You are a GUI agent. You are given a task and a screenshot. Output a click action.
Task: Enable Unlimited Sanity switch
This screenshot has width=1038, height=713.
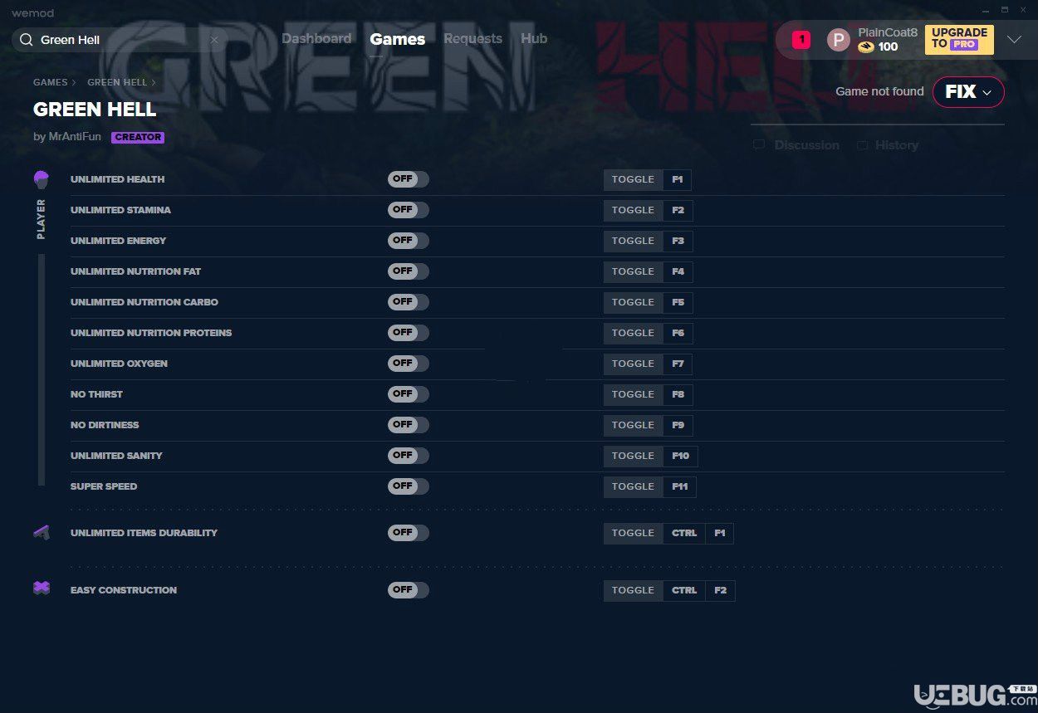(x=409, y=456)
